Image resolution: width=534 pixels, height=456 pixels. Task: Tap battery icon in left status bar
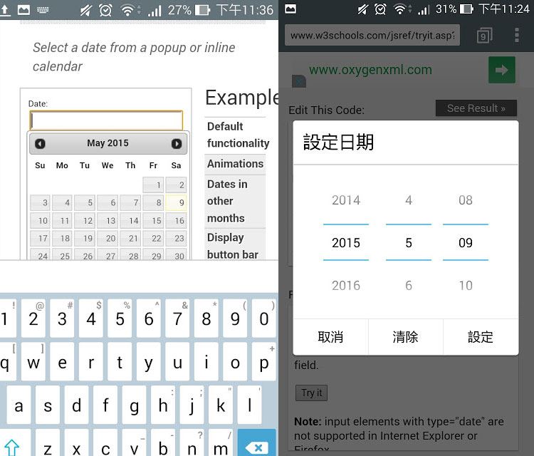(203, 10)
